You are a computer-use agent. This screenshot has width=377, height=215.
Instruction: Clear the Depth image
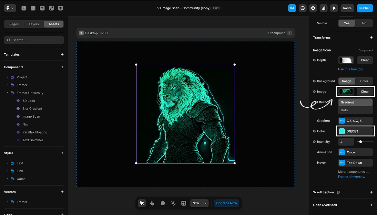pos(365,60)
